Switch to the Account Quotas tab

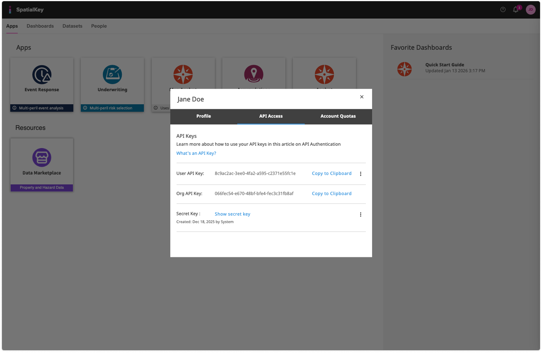(338, 116)
